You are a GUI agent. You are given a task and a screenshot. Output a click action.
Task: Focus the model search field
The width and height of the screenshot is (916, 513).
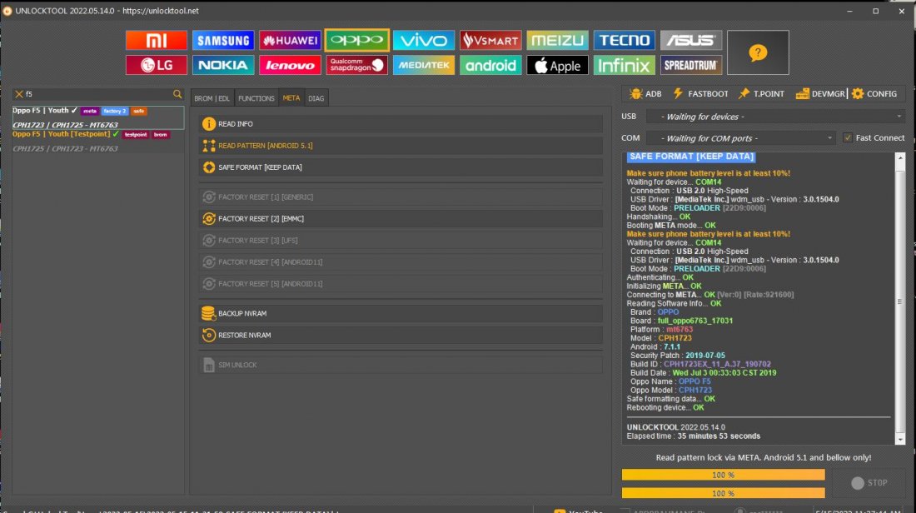pos(98,93)
